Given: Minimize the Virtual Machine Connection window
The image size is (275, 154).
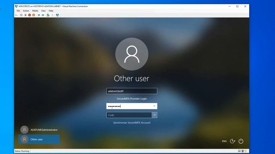Looking at the screenshot, I should pyautogui.click(x=229, y=6).
